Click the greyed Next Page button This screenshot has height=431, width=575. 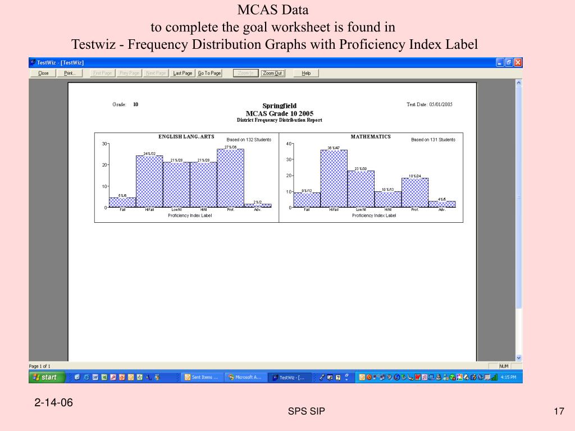coord(156,74)
